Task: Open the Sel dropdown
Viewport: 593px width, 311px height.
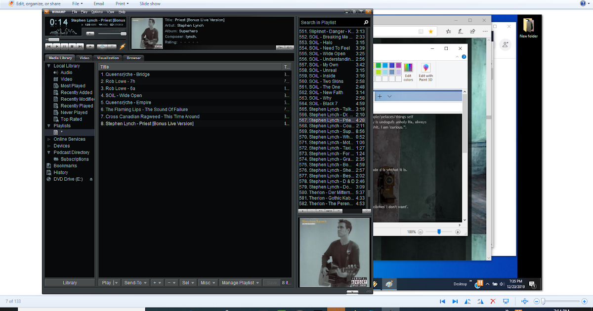Action: click(x=188, y=283)
